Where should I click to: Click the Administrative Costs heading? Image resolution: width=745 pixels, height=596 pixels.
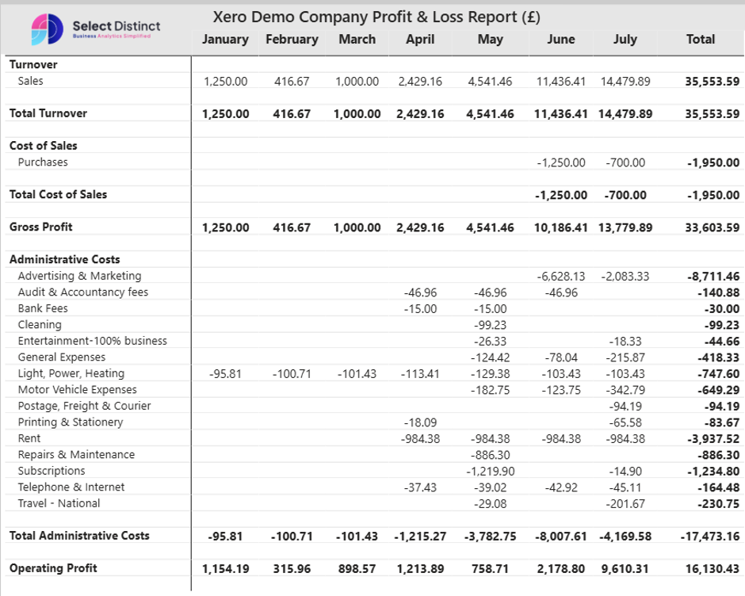(x=65, y=259)
